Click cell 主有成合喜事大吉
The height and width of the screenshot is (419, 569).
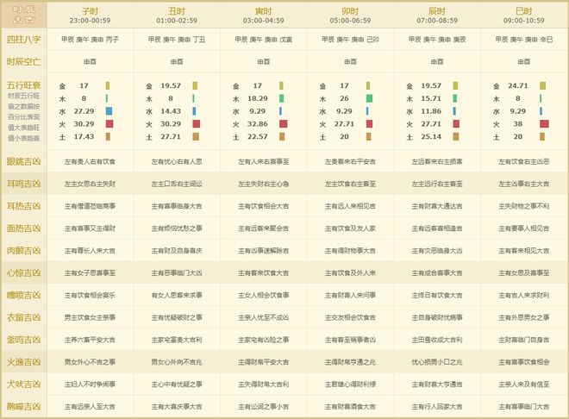tap(437, 272)
